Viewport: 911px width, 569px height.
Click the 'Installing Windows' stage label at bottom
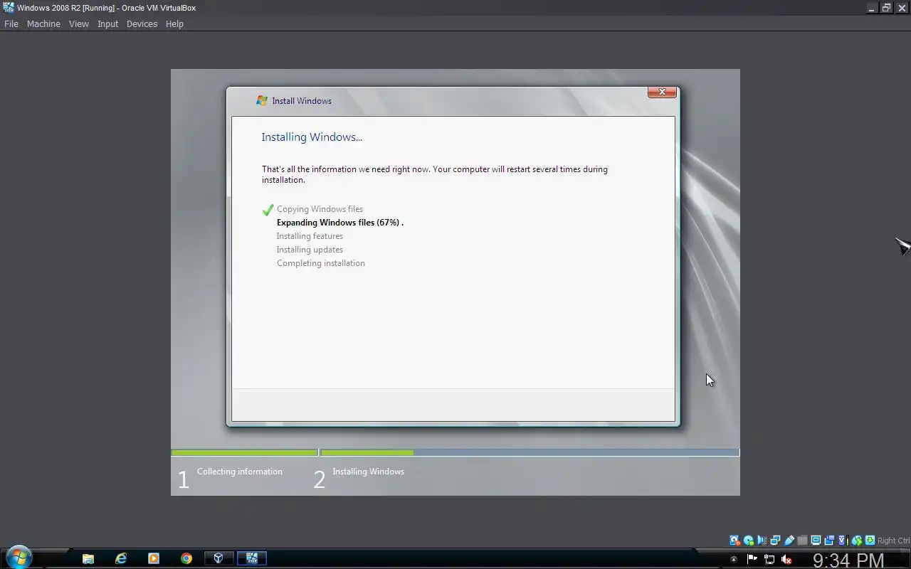coord(368,472)
